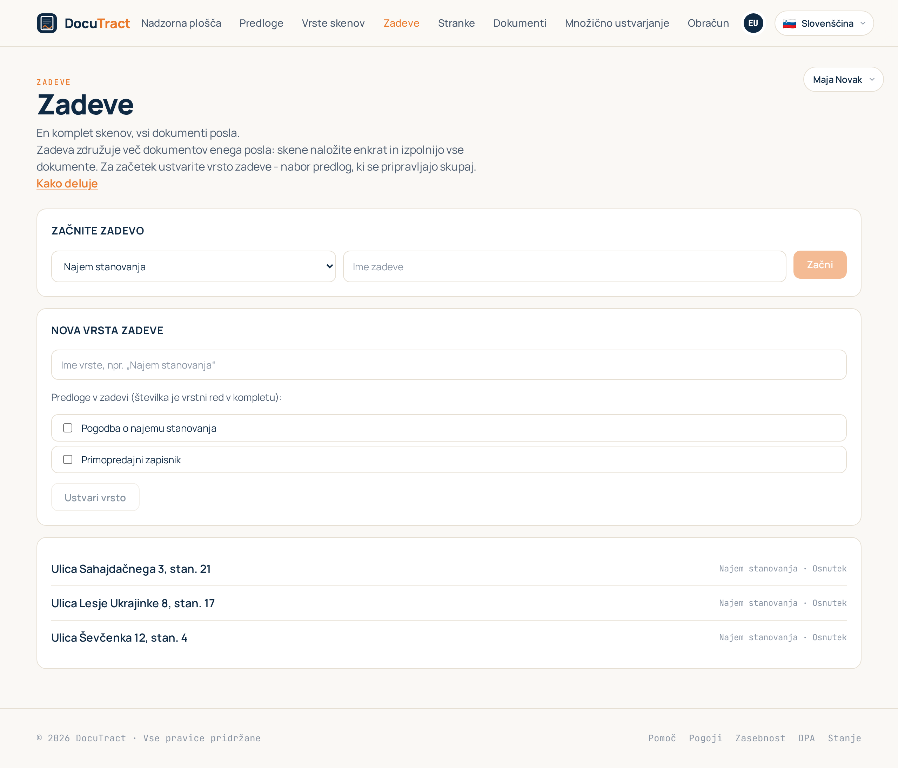The width and height of the screenshot is (898, 768).
Task: Select the Zadeve navigation item
Action: click(401, 23)
